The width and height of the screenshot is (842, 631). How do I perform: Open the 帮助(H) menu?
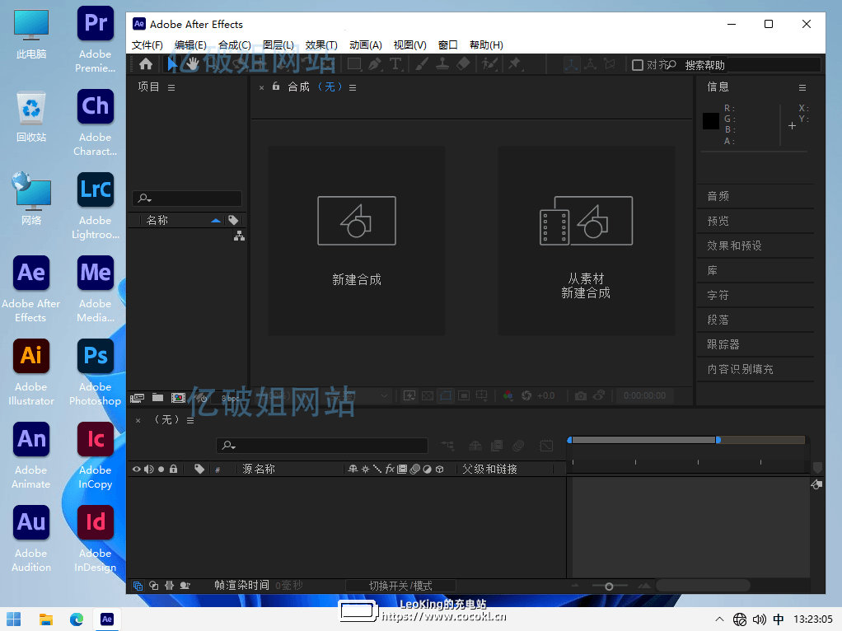pyautogui.click(x=486, y=45)
